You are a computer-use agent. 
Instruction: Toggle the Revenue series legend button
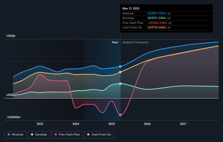[15, 135]
